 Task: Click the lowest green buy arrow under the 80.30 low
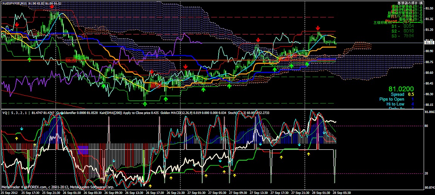click(x=145, y=104)
